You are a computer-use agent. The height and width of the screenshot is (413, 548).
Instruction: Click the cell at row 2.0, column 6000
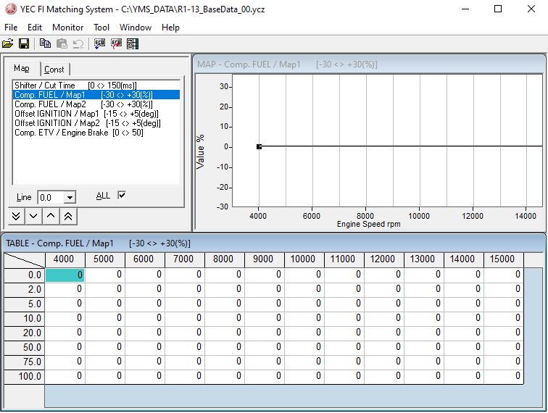(x=145, y=290)
